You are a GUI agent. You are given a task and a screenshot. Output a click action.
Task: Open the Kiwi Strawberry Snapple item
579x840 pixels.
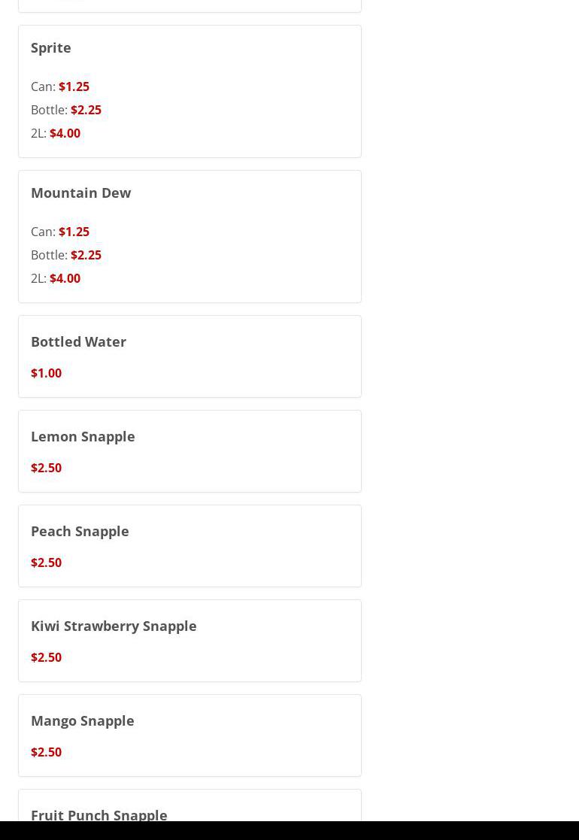(x=189, y=641)
